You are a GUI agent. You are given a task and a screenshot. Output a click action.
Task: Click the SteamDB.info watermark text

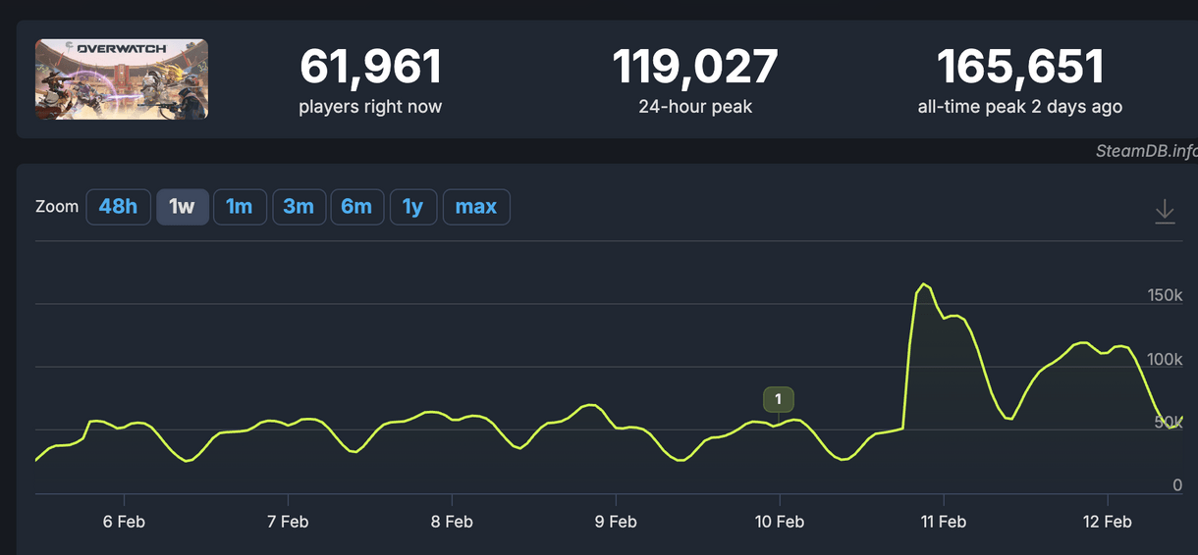(1146, 151)
